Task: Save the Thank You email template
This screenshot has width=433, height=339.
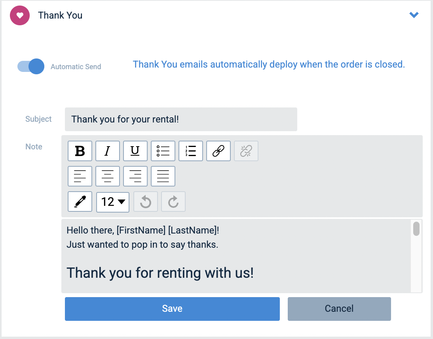Action: tap(172, 309)
